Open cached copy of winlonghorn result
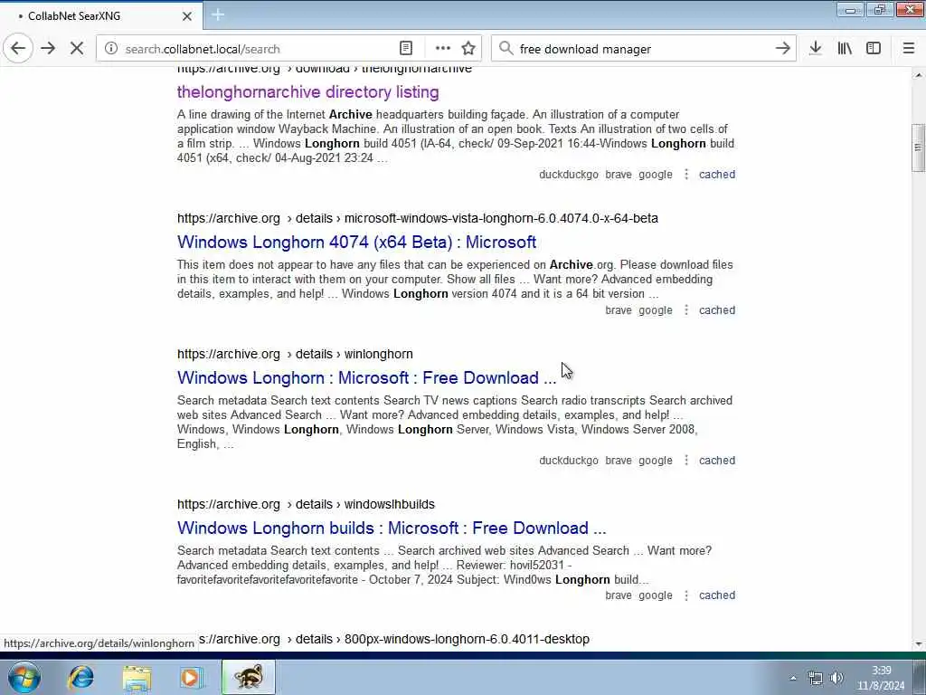926x695 pixels. [x=717, y=461]
